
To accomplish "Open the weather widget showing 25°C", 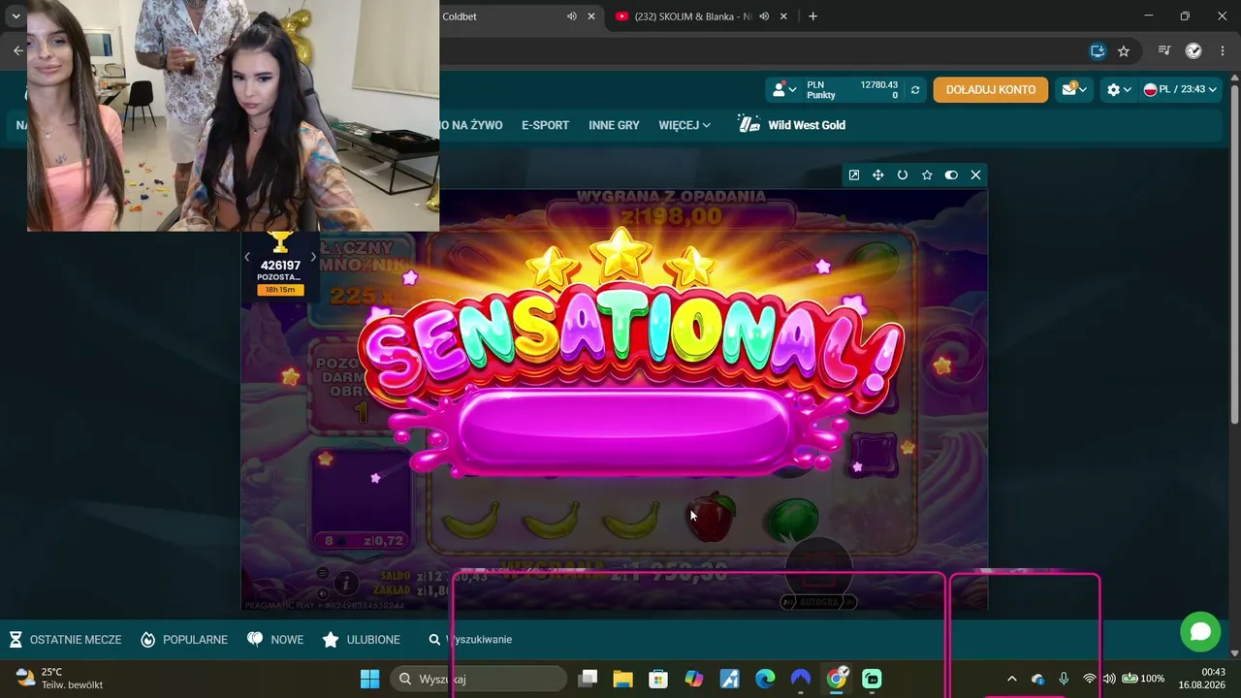I will click(58, 679).
